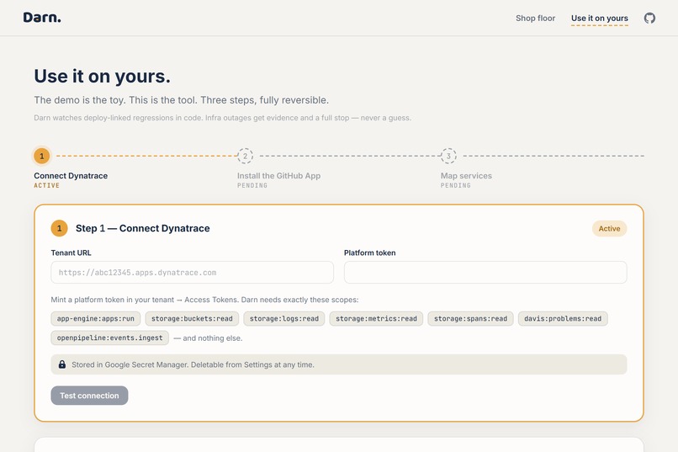678x452 pixels.
Task: Select Map services step label
Action: [466, 176]
